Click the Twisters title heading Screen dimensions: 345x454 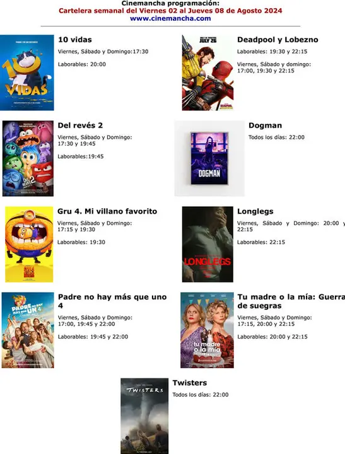[x=190, y=383]
